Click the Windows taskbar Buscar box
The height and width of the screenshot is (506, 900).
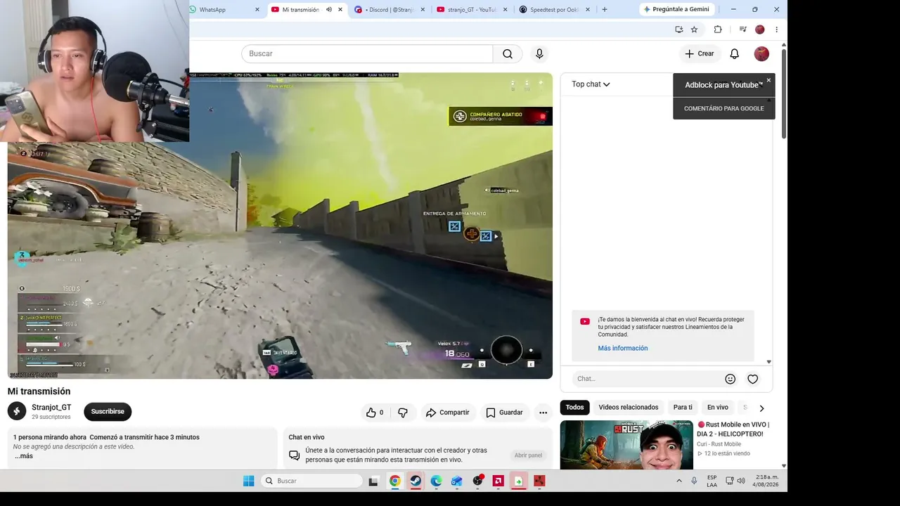click(x=311, y=481)
